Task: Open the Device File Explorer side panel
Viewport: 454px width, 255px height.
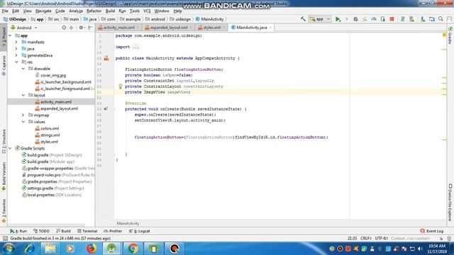Action: pyautogui.click(x=450, y=202)
